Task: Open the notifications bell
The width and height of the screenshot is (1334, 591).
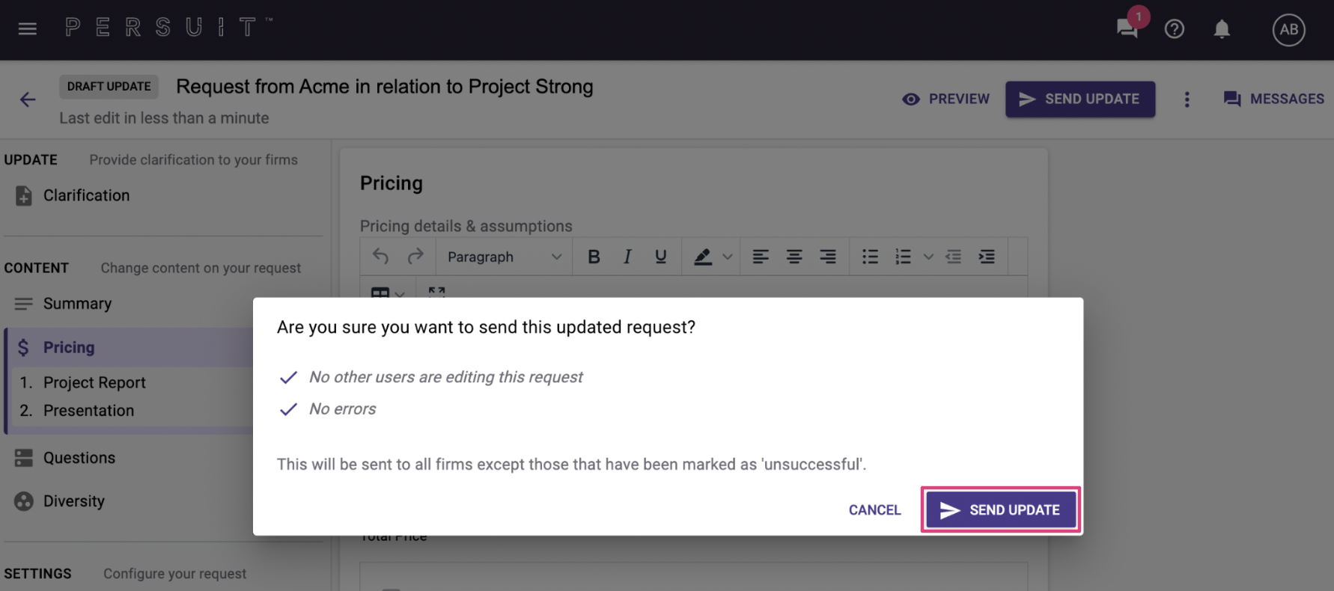Action: click(1222, 29)
